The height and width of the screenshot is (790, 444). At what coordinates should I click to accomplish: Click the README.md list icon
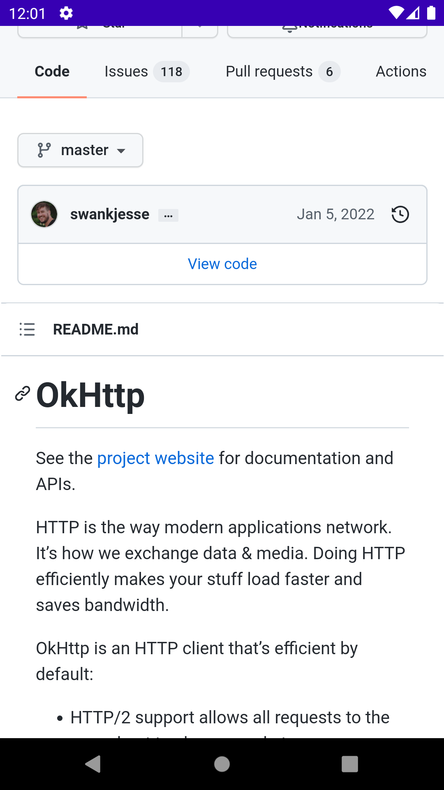point(26,329)
